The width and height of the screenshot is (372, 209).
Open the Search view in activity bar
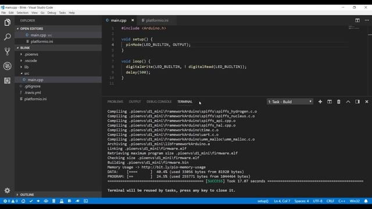click(8, 37)
